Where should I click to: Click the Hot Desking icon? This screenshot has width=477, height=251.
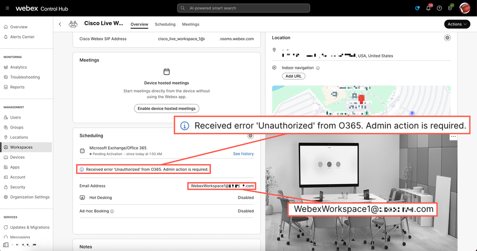[82, 198]
